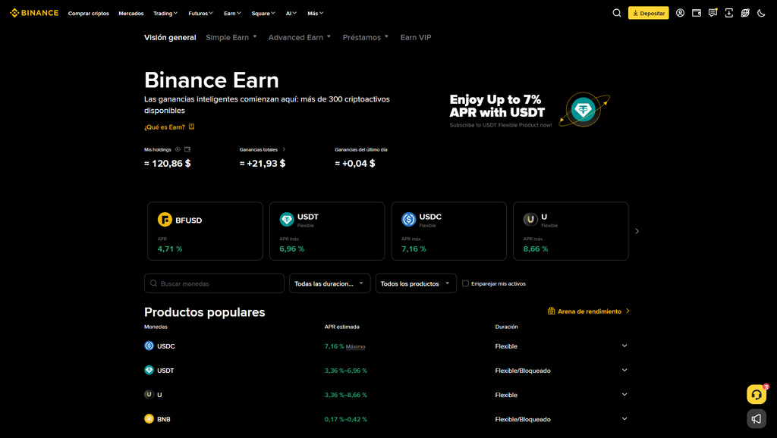Viewport: 777px width, 438px height.
Task: Focus the Buscar monedas search field
Action: (214, 283)
